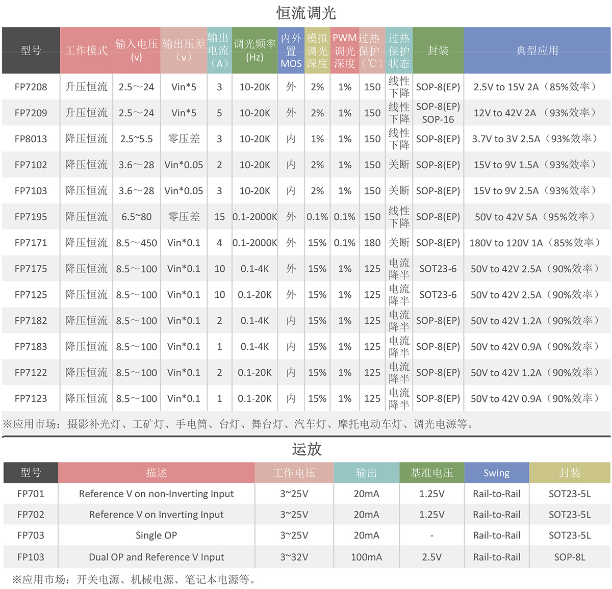Select the 'SOP-8(EP) SOP-16' package cell
Screen dimensions: 612x589
coord(438,113)
